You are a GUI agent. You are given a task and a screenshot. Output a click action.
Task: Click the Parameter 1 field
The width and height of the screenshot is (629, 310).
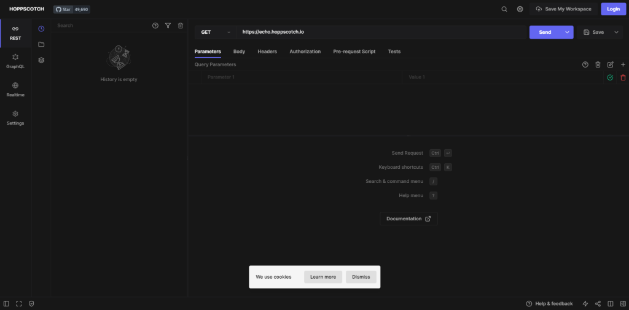click(302, 77)
